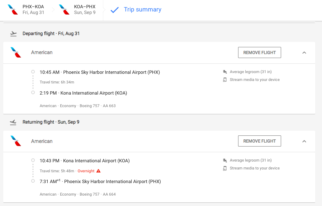
Task: Collapse the departing flight details chevron
Action: [x=304, y=53]
